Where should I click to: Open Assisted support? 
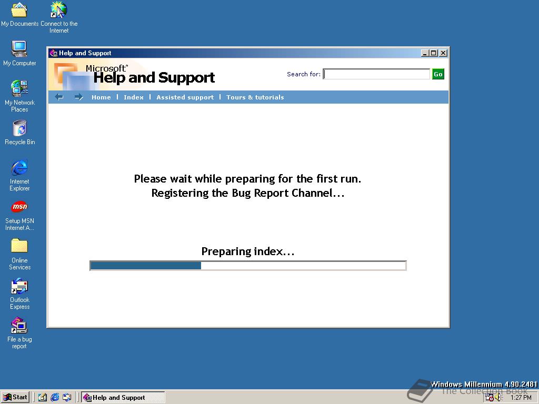[185, 97]
